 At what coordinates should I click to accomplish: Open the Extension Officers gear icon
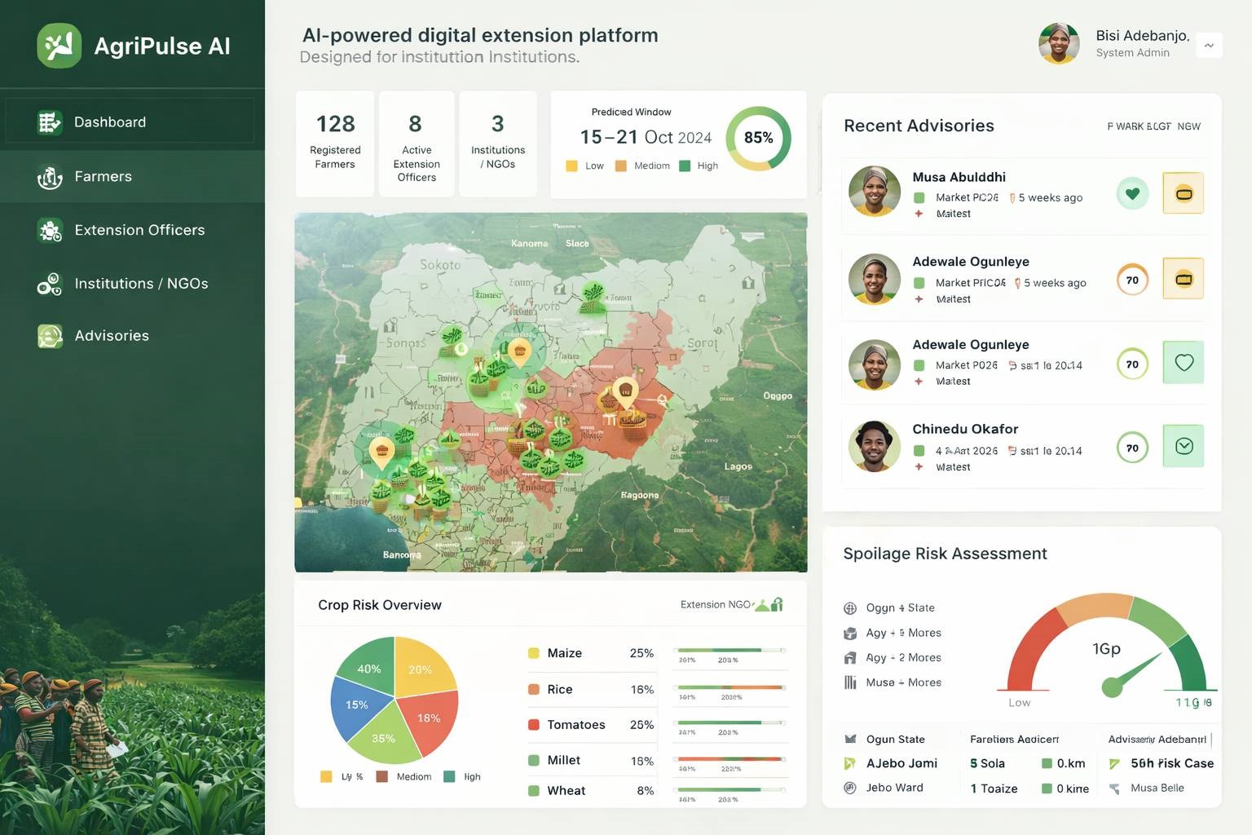[x=50, y=230]
